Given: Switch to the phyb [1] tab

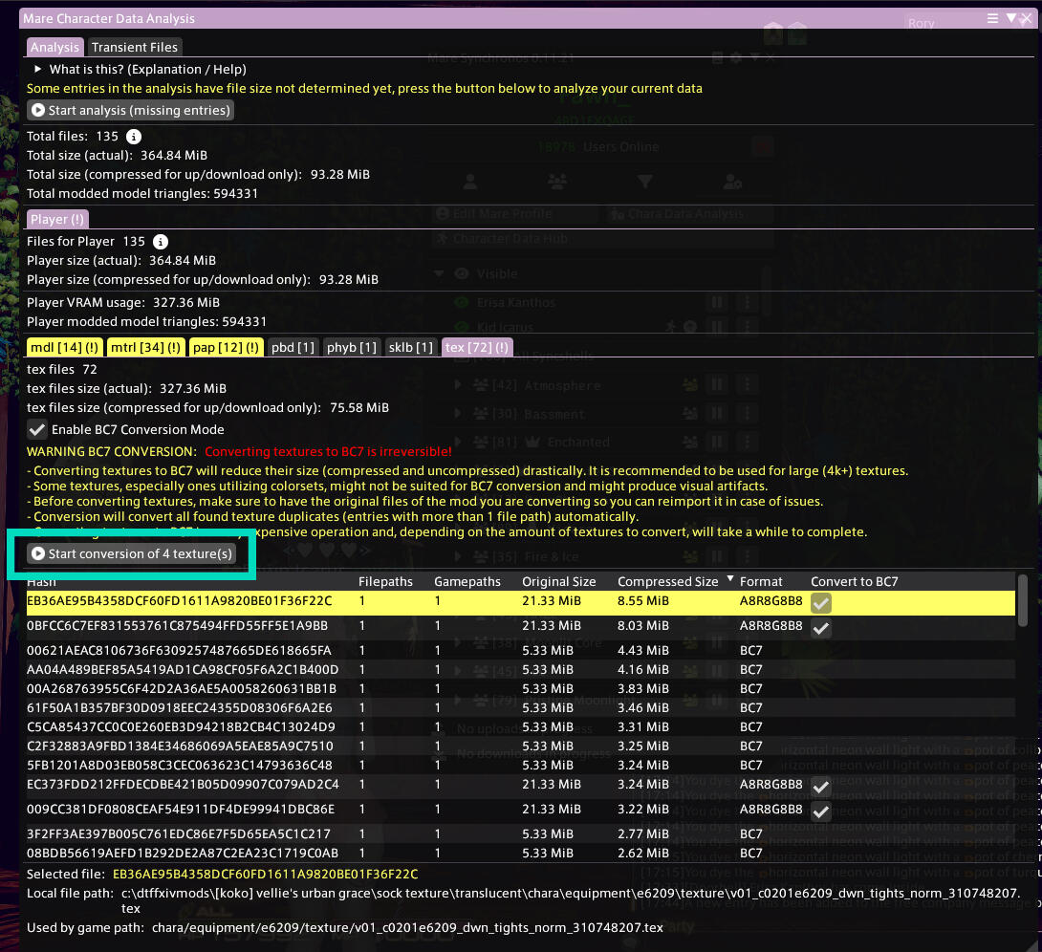Looking at the screenshot, I should pyautogui.click(x=352, y=347).
